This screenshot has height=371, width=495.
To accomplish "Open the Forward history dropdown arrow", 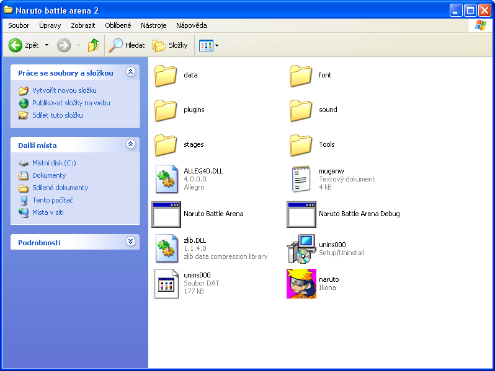I will [x=78, y=45].
